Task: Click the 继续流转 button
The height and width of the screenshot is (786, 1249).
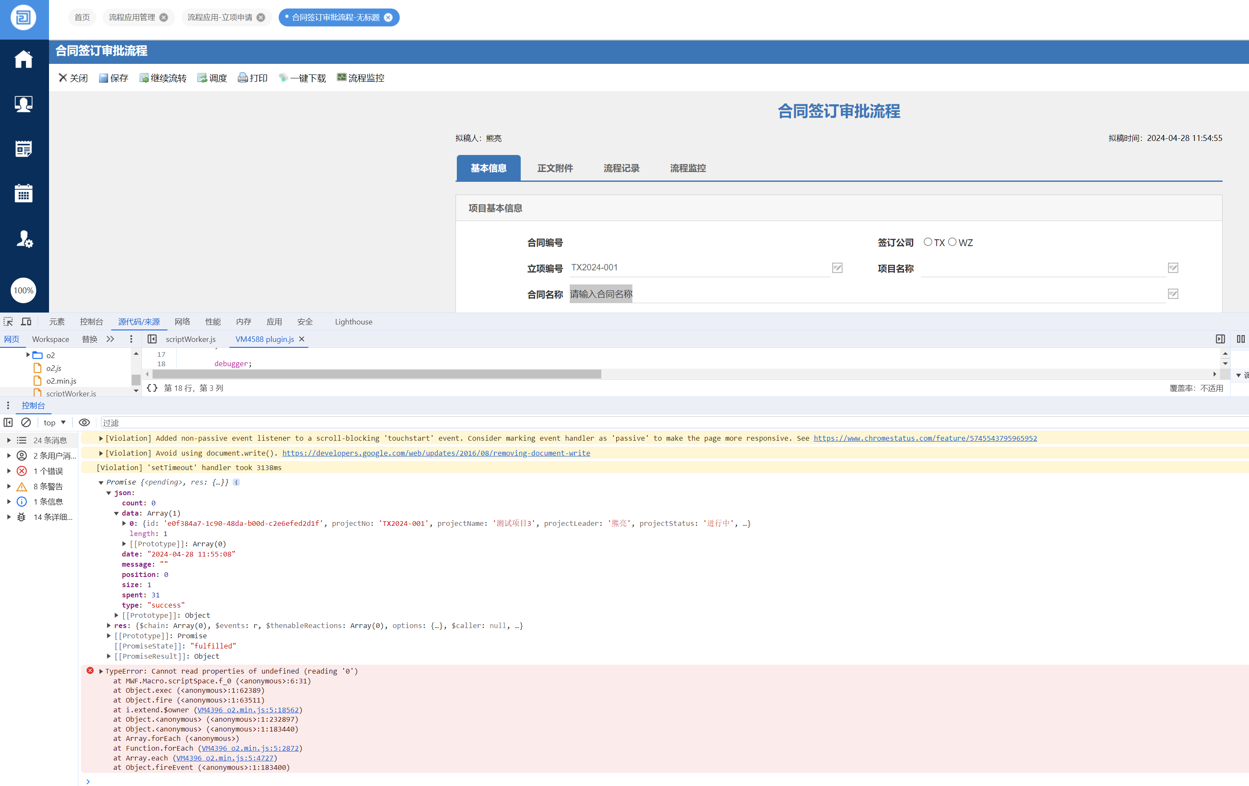Action: click(x=163, y=78)
